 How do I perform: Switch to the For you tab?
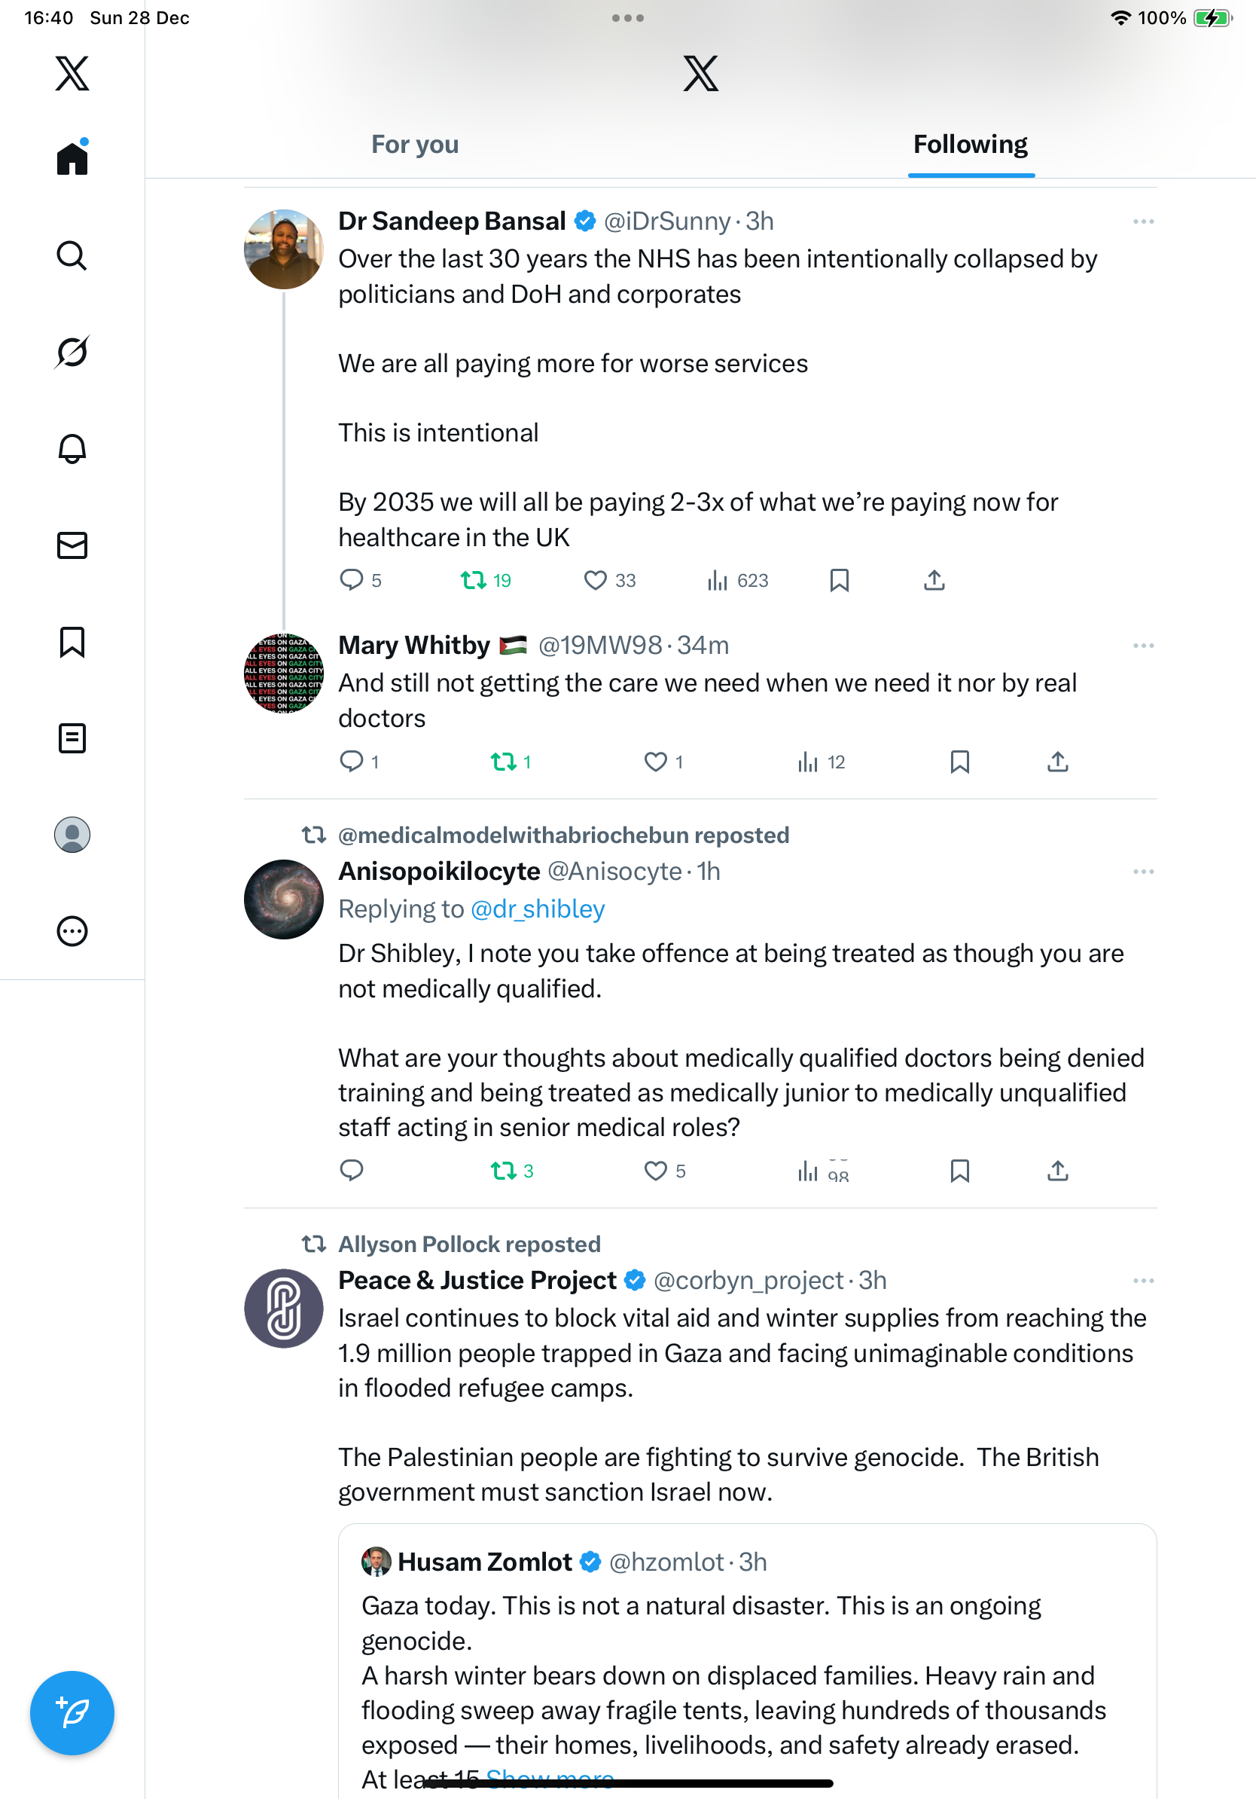pos(415,144)
